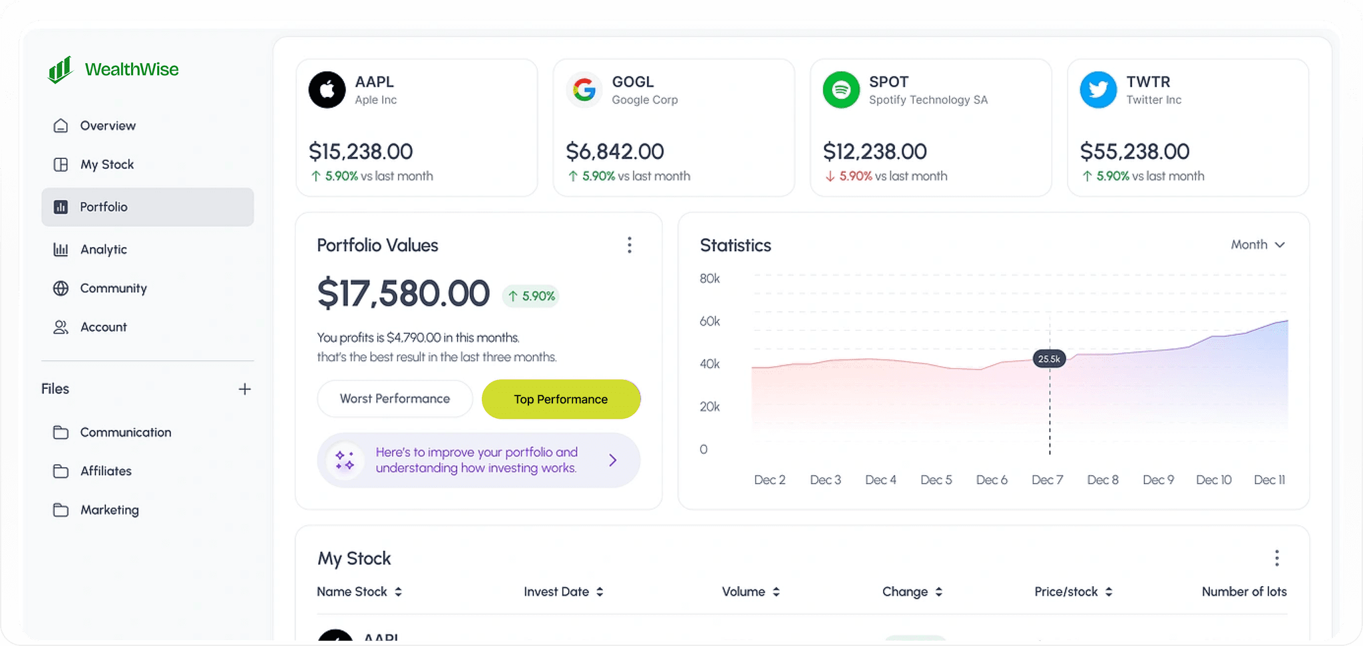
Task: Click the WealthWise logo icon
Action: click(x=60, y=69)
